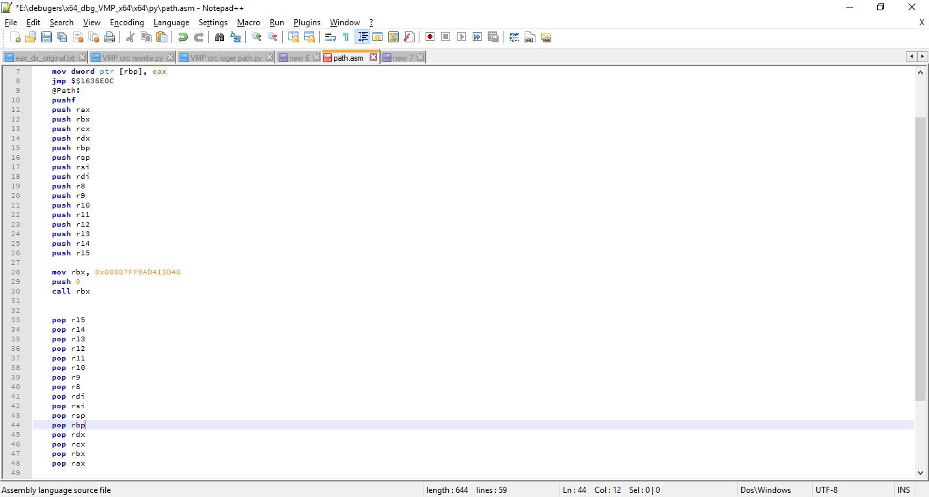
Task: Open the user defined language toolbar icon
Action: point(378,38)
